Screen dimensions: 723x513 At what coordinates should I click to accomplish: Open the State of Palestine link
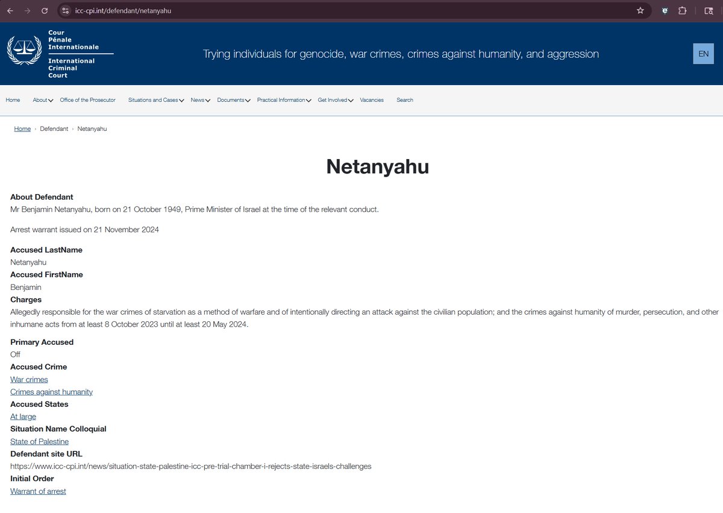(39, 441)
